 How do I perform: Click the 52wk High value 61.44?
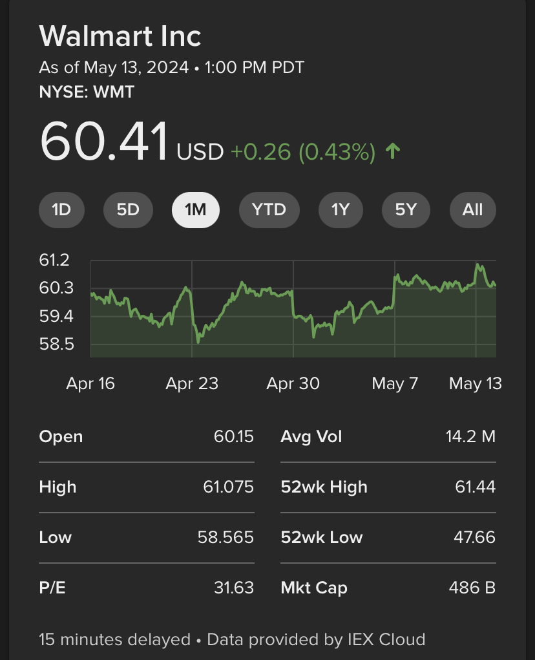coord(476,487)
